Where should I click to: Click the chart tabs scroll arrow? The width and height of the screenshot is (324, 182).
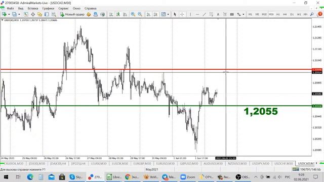[316, 163]
